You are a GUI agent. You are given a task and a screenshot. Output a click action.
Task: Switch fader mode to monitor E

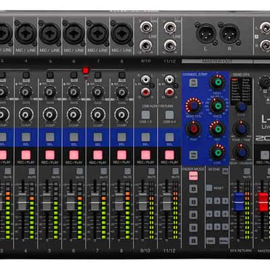click(x=193, y=241)
